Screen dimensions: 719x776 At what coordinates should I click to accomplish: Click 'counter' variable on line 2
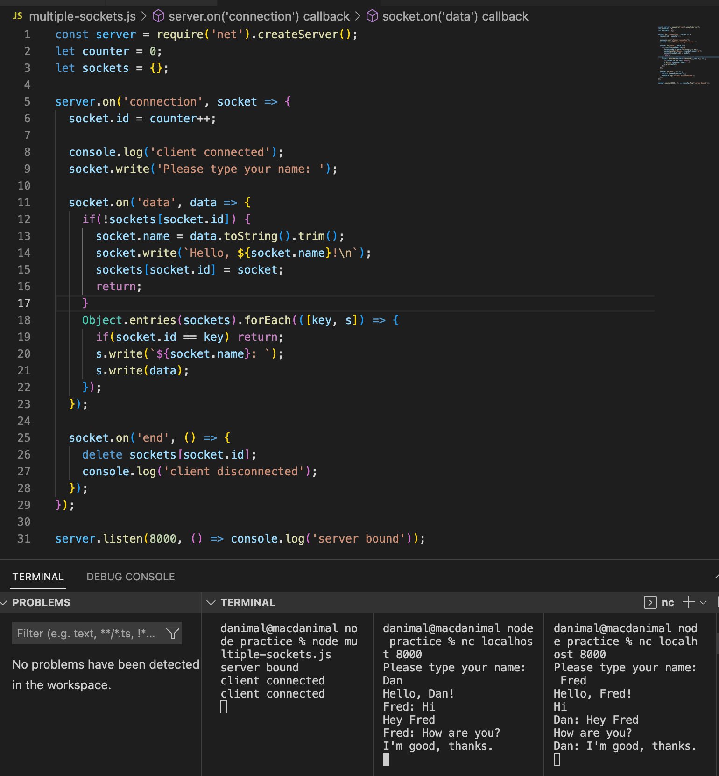pos(106,51)
